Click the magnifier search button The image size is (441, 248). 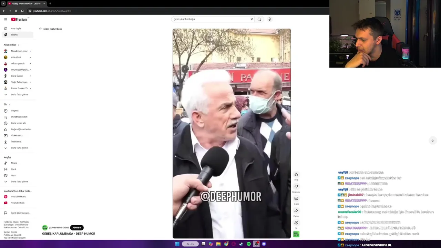click(x=259, y=19)
